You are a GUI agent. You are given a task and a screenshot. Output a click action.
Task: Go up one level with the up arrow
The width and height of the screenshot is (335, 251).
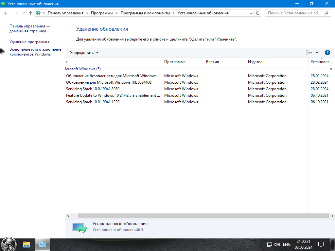30,13
